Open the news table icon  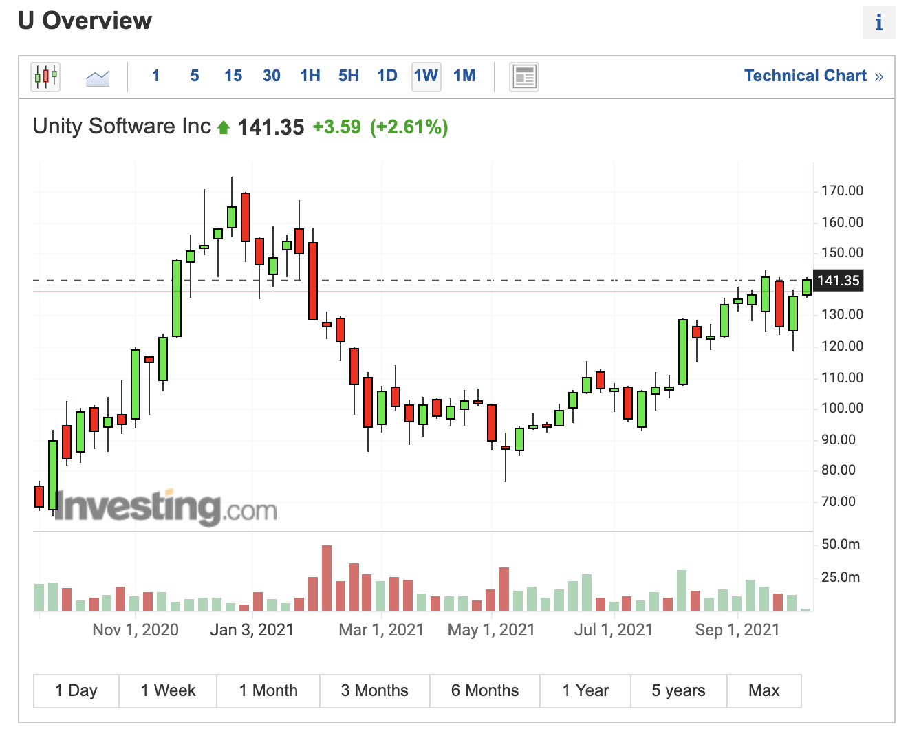click(x=524, y=76)
